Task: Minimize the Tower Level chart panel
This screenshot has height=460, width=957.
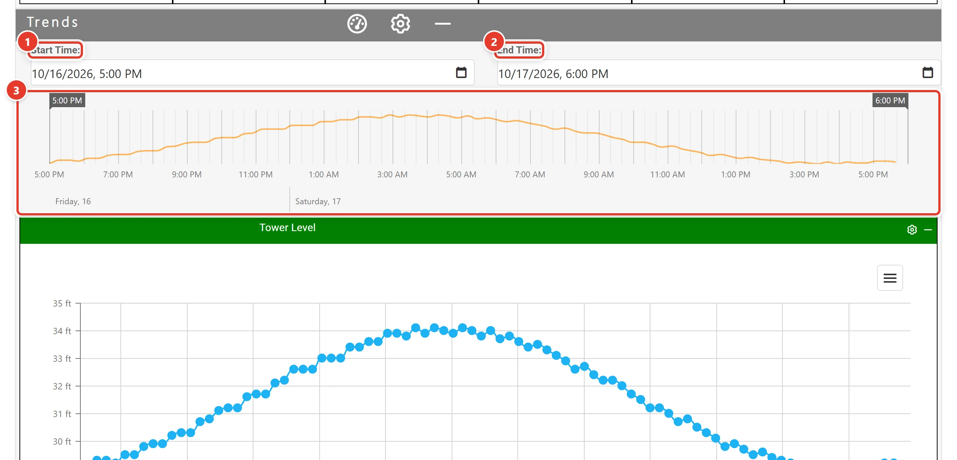Action: point(928,230)
